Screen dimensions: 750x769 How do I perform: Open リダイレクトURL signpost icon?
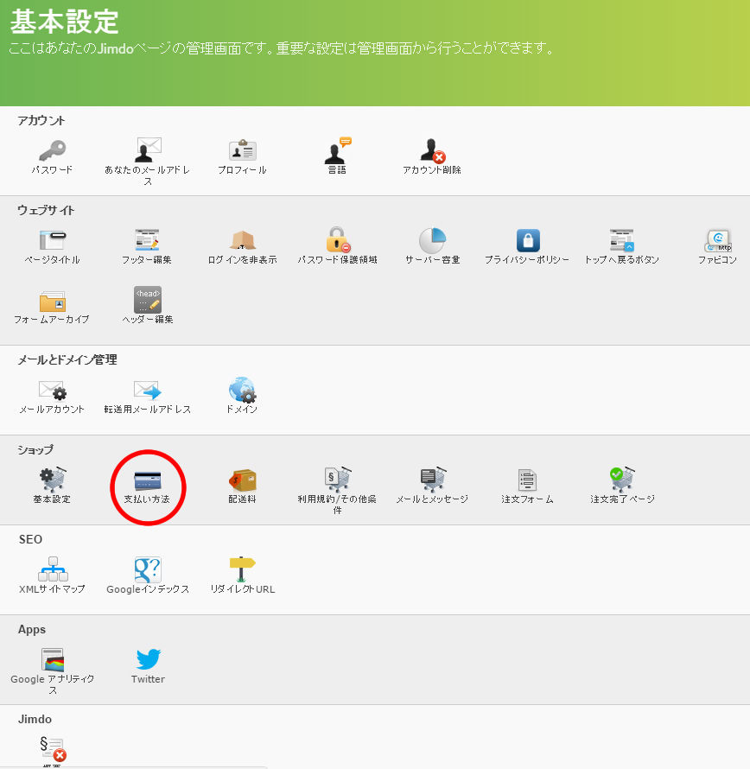242,569
